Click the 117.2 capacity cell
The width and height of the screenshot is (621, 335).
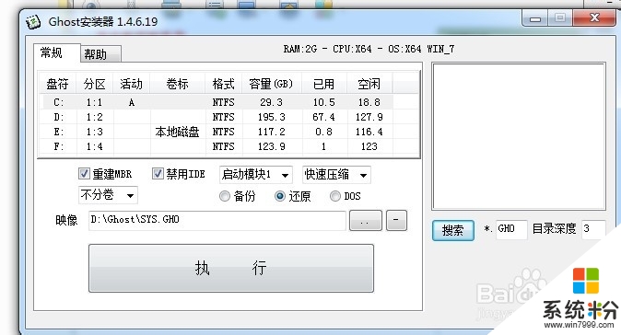(x=272, y=132)
